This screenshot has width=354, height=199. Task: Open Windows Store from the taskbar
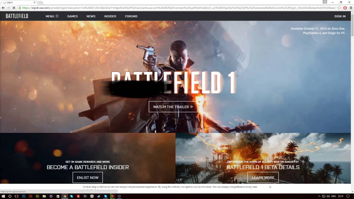click(x=58, y=196)
